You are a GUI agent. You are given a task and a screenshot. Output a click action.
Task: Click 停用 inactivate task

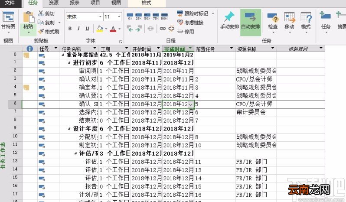point(186,32)
